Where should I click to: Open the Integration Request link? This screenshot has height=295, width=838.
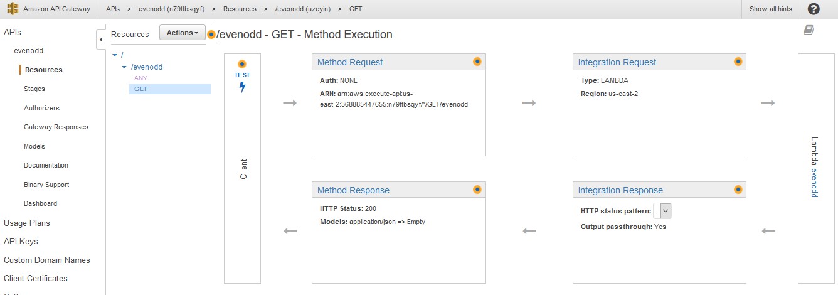pos(617,62)
